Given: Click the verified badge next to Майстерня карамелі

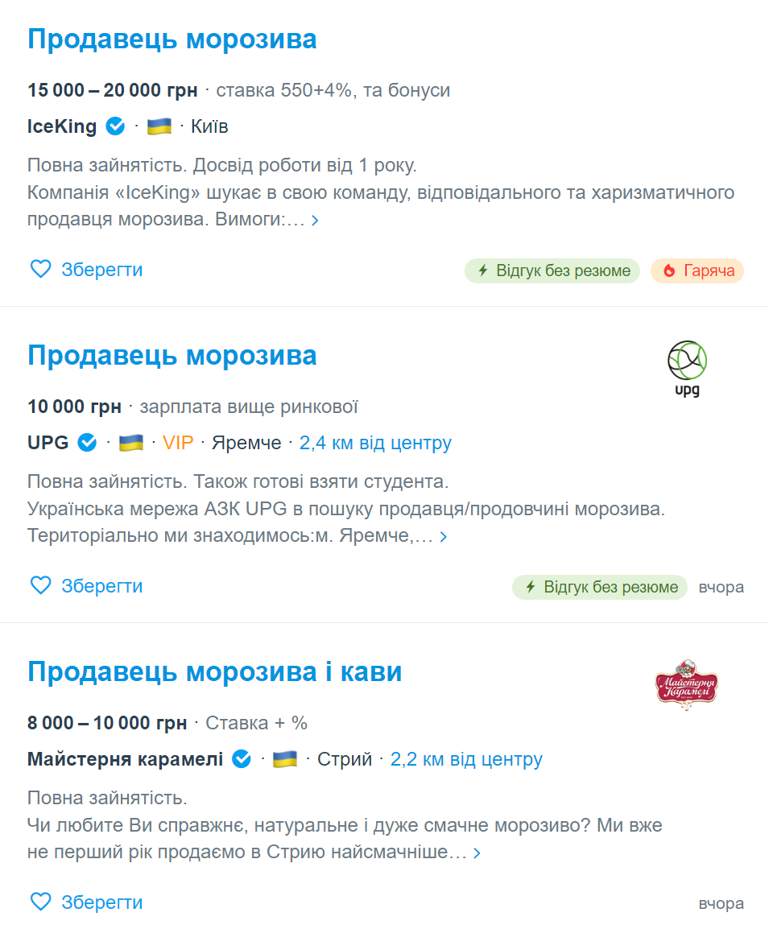Looking at the screenshot, I should point(241,758).
